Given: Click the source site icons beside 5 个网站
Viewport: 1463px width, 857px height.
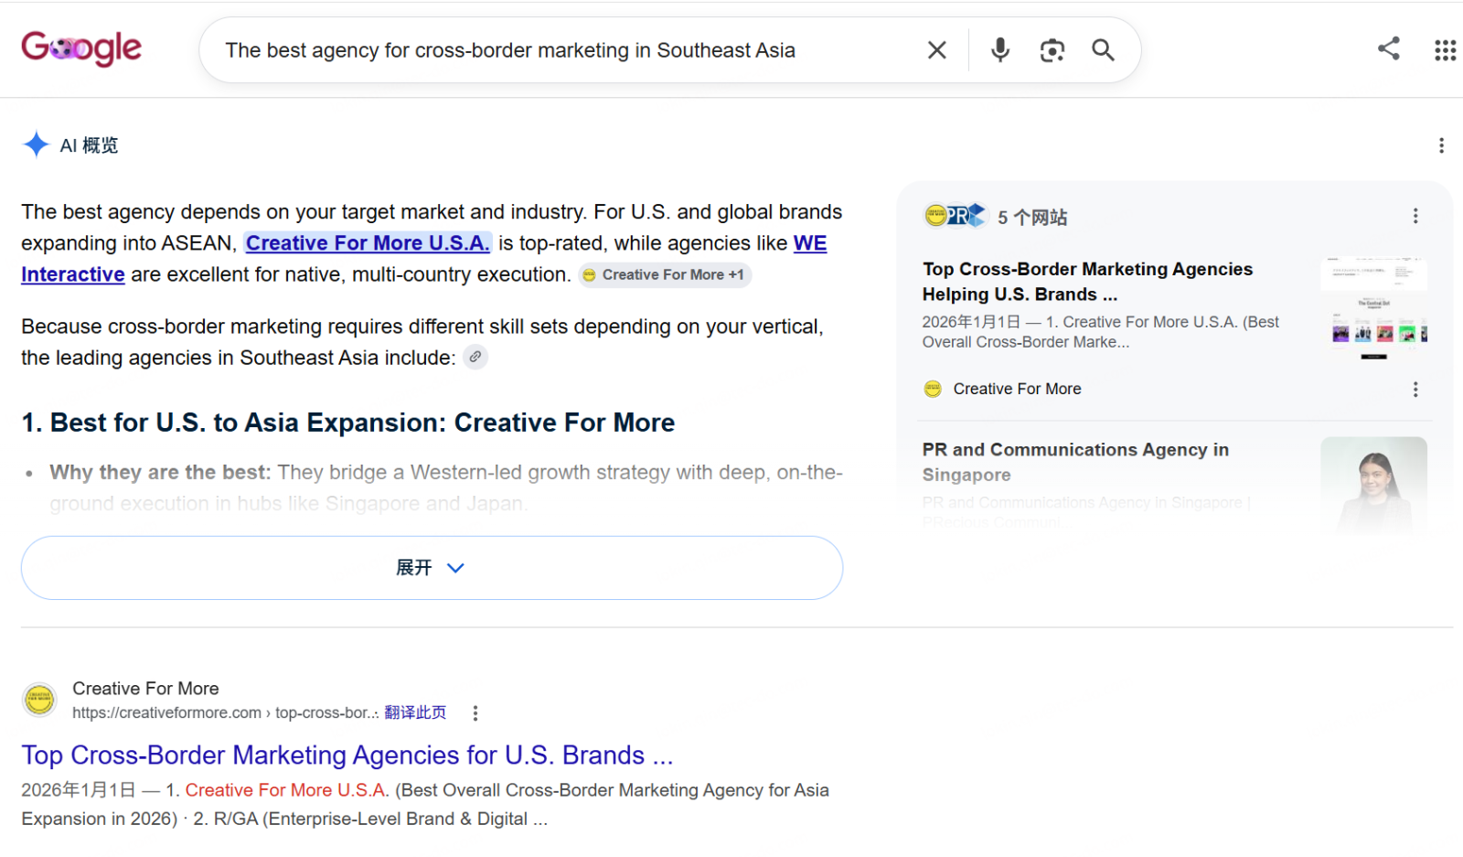Looking at the screenshot, I should (956, 216).
